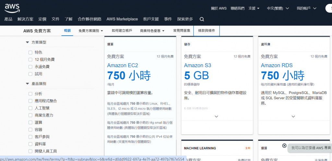Open the 免費方案類別 dropdown

point(91,31)
